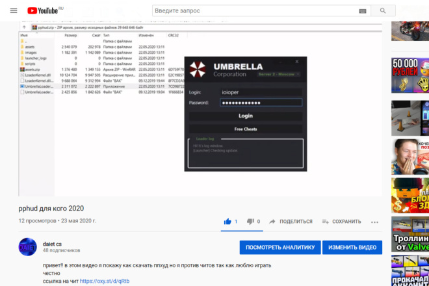The height and width of the screenshot is (286, 429).
Task: Open the Троллинг от Valve thumbnail
Action: pyautogui.click(x=410, y=234)
